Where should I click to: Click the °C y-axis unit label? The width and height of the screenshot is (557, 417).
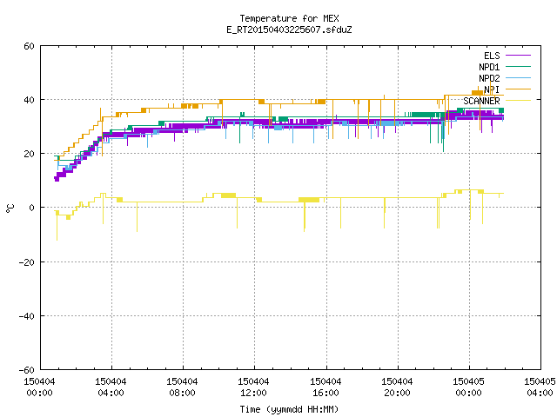coord(10,208)
